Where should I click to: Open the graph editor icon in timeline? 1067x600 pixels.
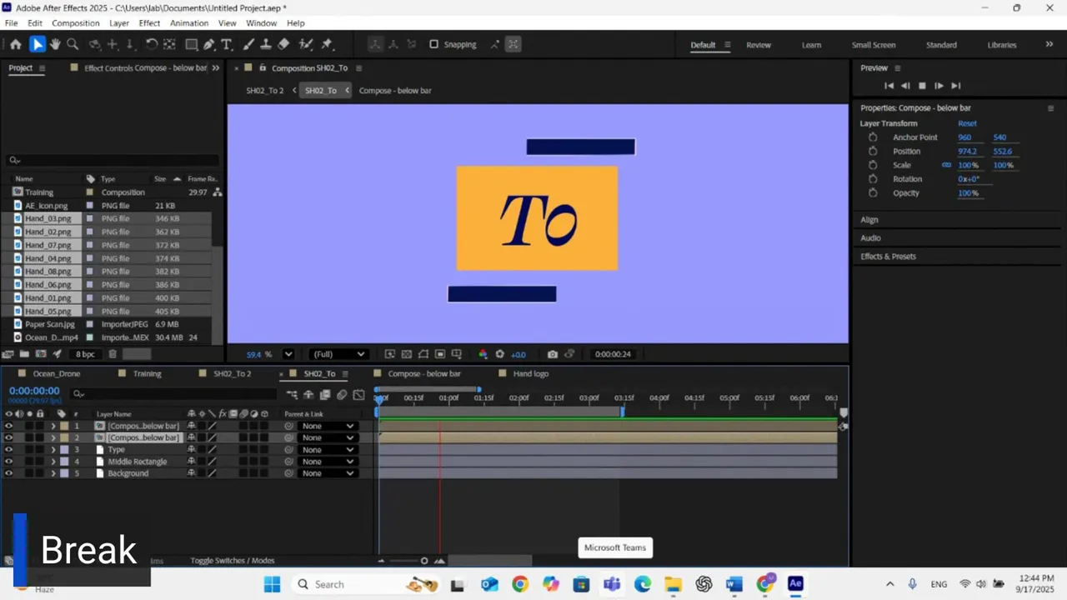pos(358,394)
